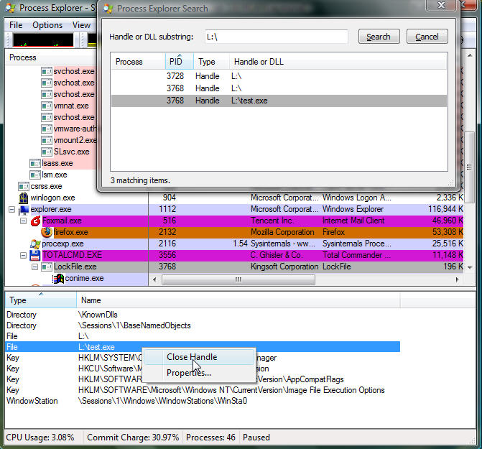
Task: Click the CPU usage history graph in the toolbar
Action: click(43, 40)
